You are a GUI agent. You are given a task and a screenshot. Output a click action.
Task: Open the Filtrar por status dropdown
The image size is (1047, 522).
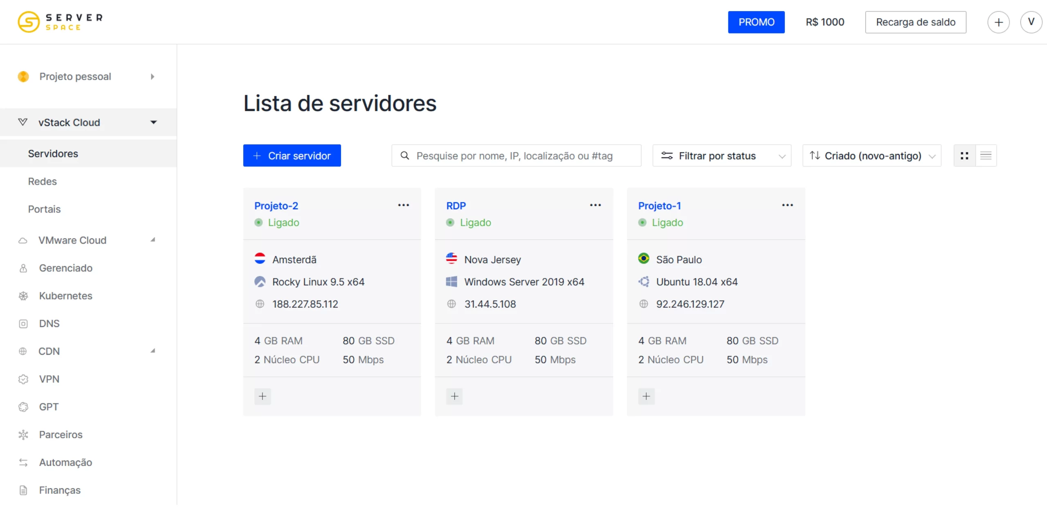coord(722,156)
